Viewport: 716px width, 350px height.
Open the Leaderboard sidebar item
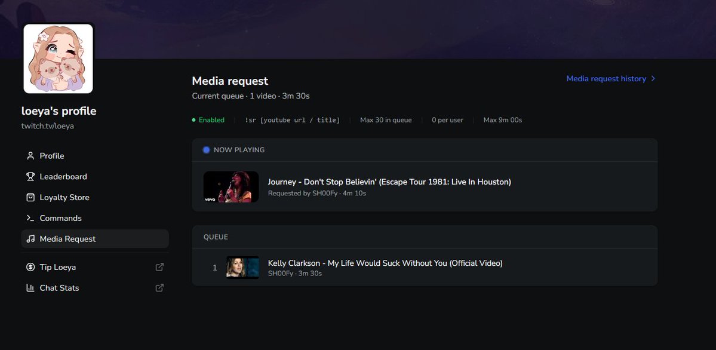95,176
